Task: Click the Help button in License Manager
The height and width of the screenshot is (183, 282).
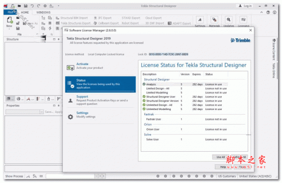Action: click(223, 167)
